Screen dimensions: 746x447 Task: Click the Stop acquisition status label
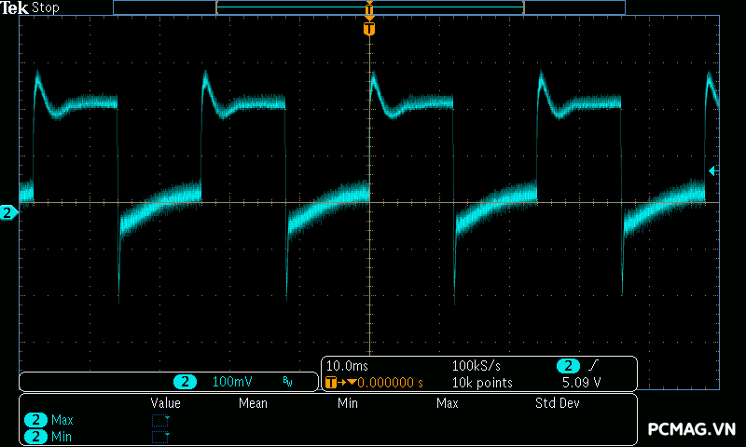point(46,7)
